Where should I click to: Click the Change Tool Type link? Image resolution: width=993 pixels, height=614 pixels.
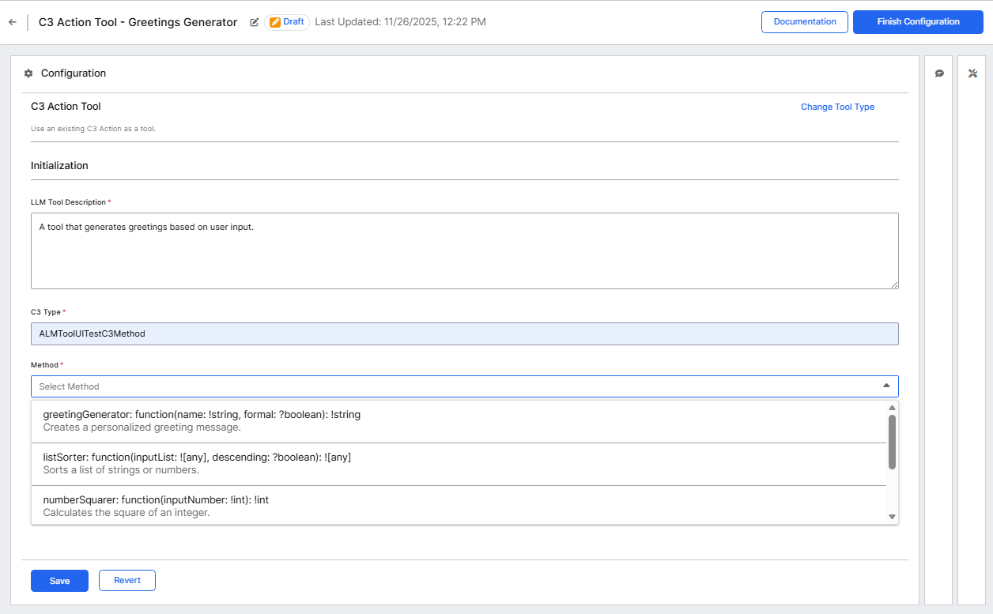click(837, 107)
